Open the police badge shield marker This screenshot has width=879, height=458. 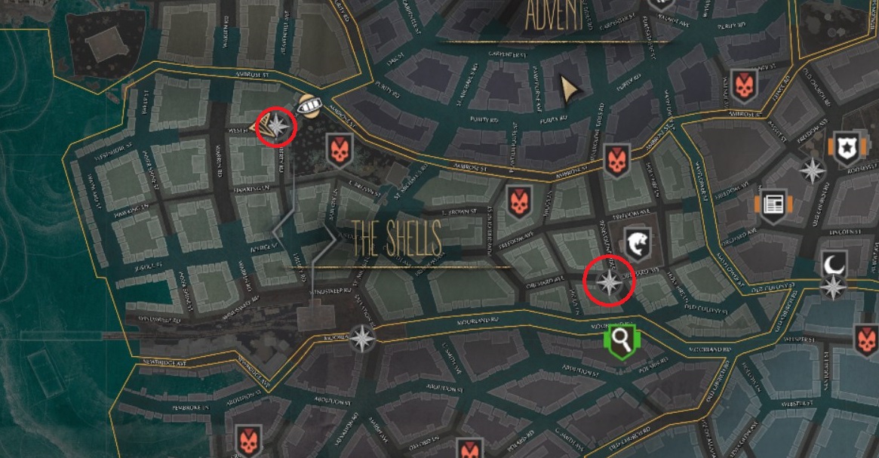pos(845,149)
